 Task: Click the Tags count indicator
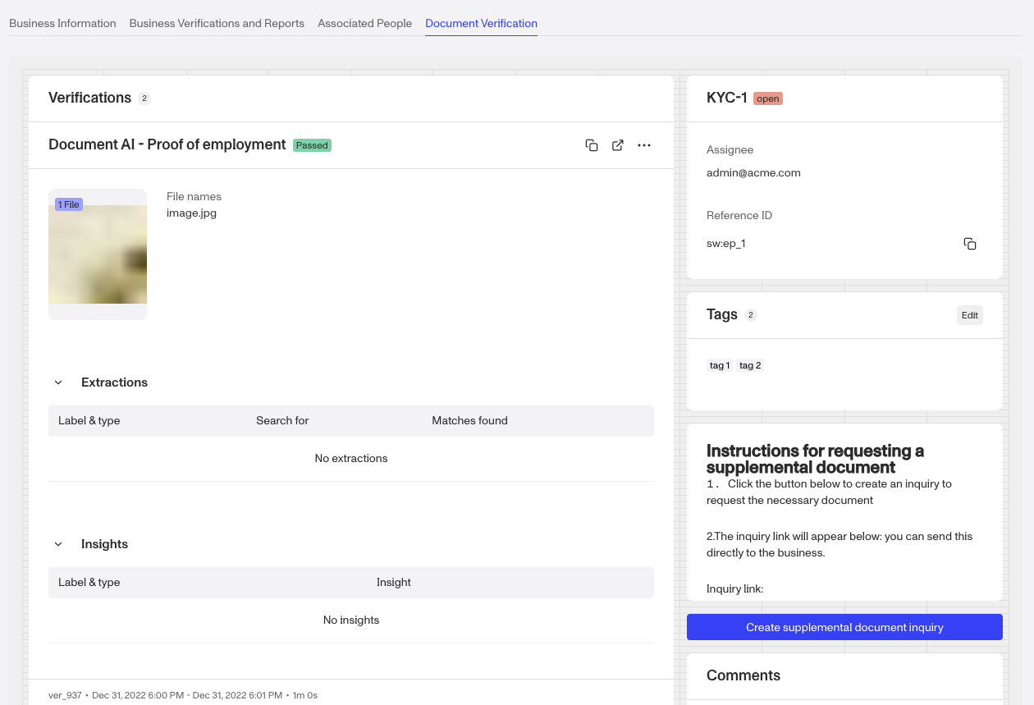[750, 314]
